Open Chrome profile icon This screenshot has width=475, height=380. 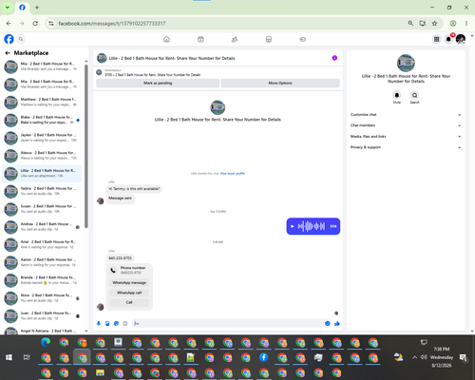point(453,24)
